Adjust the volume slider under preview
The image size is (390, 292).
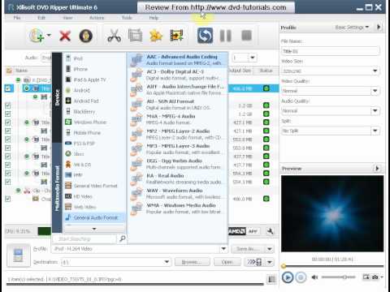pyautogui.click(x=338, y=277)
